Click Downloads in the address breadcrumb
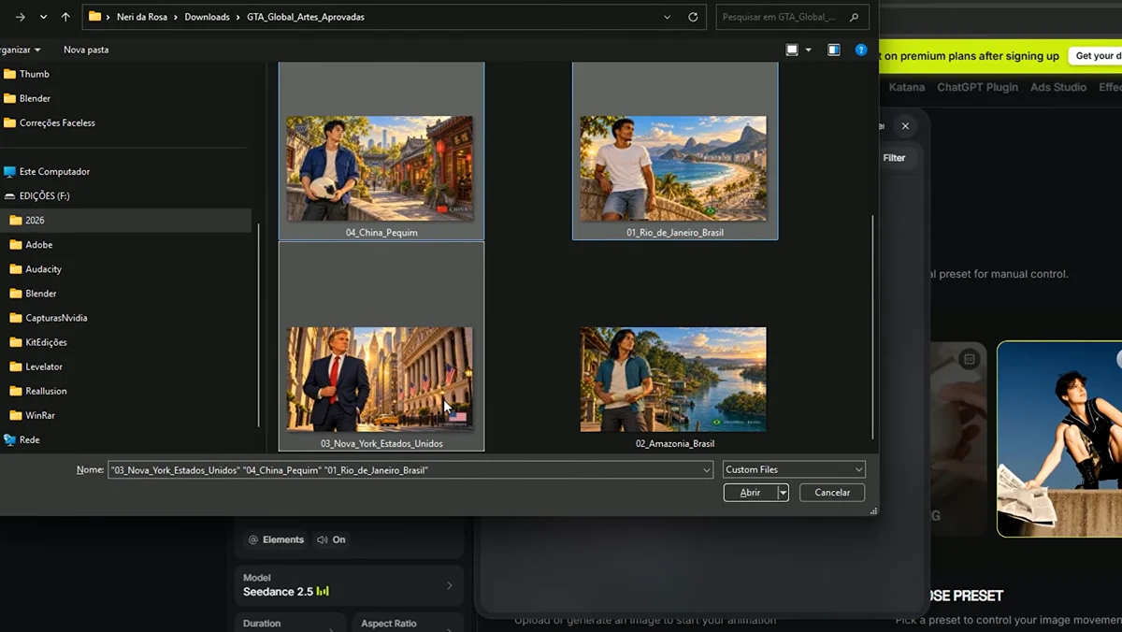Viewport: 1122px width, 632px height. pos(207,17)
